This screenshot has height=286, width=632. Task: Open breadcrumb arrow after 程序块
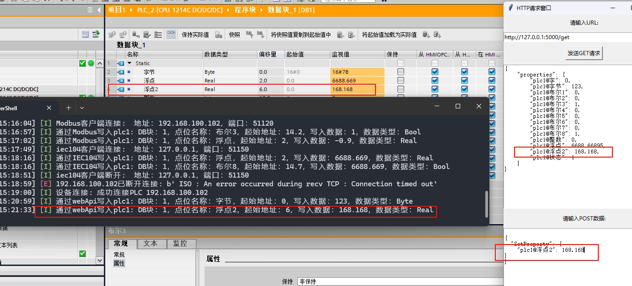point(263,10)
